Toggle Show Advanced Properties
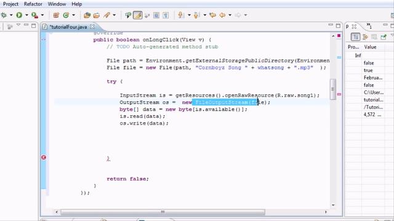 [x=365, y=37]
